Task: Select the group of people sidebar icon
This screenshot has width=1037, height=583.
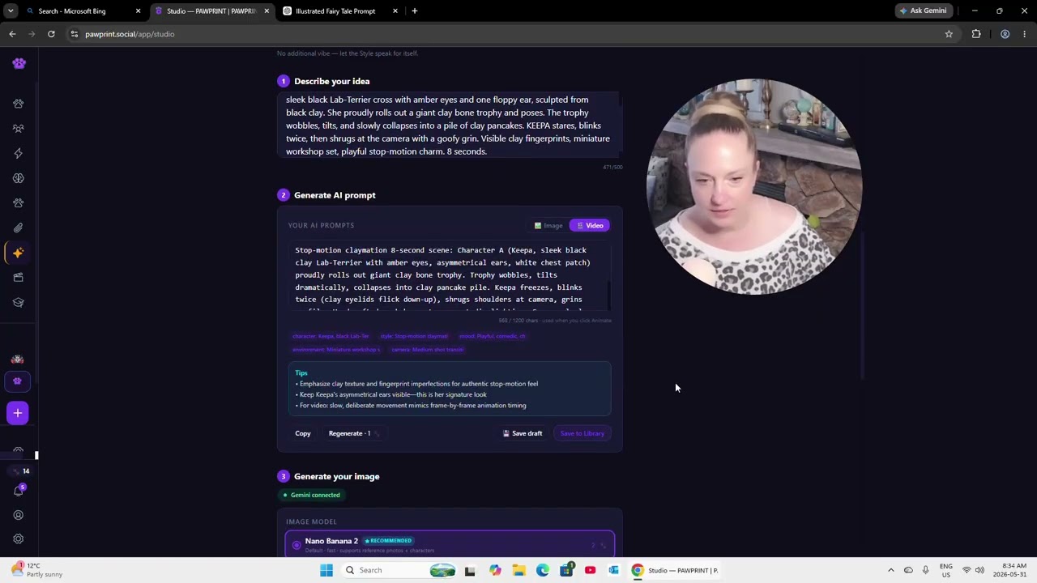Action: tap(18, 128)
